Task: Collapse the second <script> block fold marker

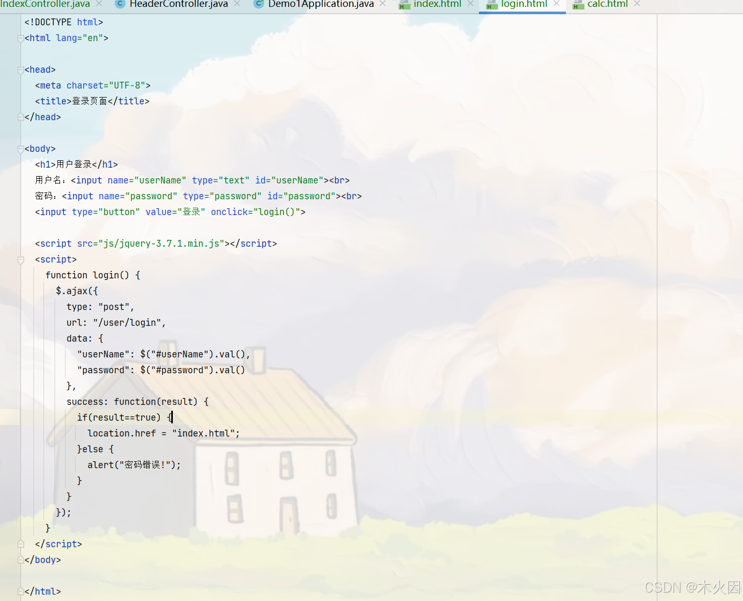Action: coord(21,259)
